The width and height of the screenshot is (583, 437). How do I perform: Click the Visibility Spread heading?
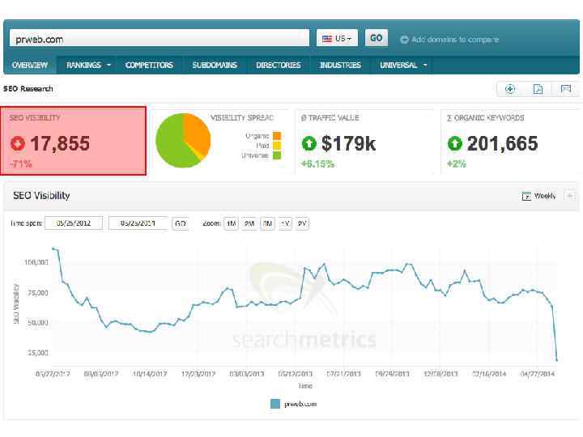pos(242,118)
